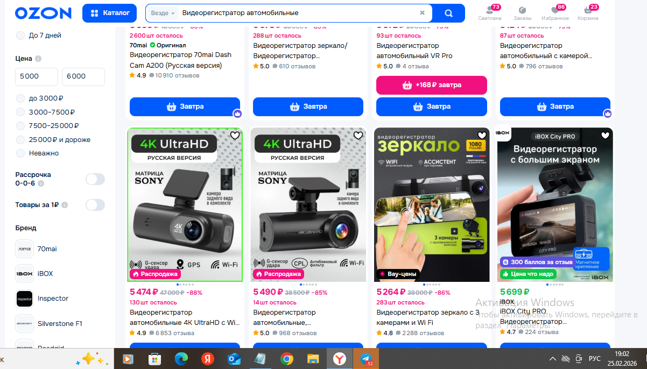Open Видеорегистратор зеркало с 3 камерами link
Viewport: 647px width, 369px height.
[x=428, y=317]
